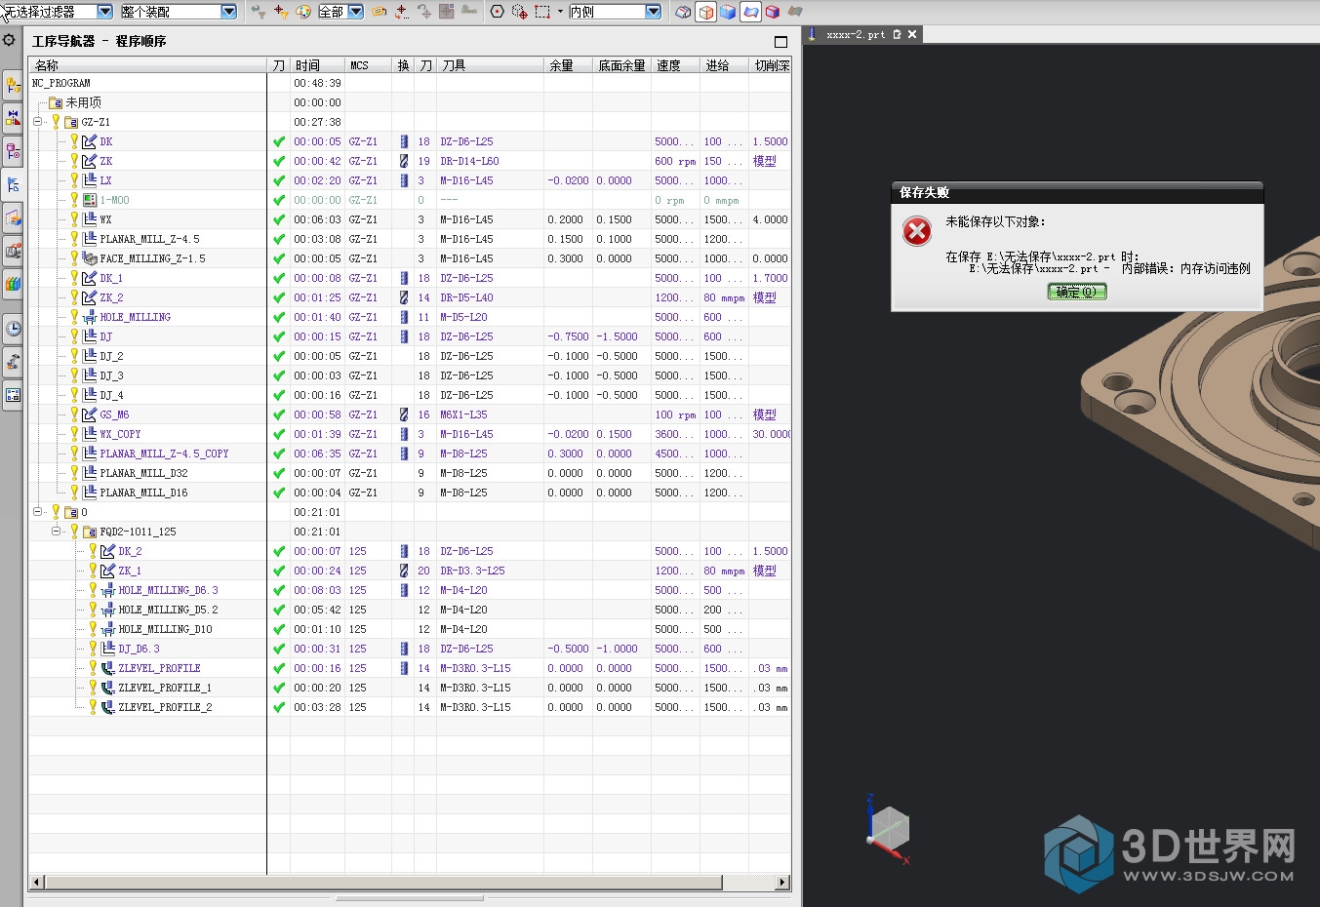This screenshot has height=907, width=1320.
Task: Collapse the program group named 0
Action: coord(37,512)
